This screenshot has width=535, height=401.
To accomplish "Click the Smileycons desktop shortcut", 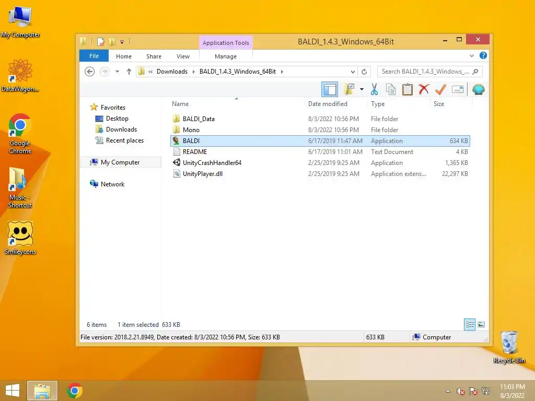I will (20, 238).
